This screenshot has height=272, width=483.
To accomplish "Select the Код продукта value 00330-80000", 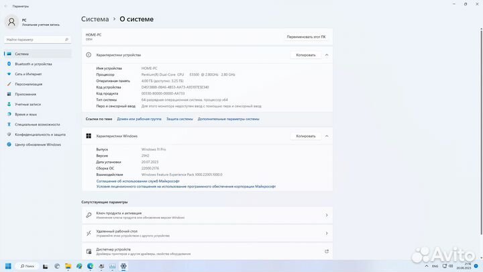I will click(163, 93).
